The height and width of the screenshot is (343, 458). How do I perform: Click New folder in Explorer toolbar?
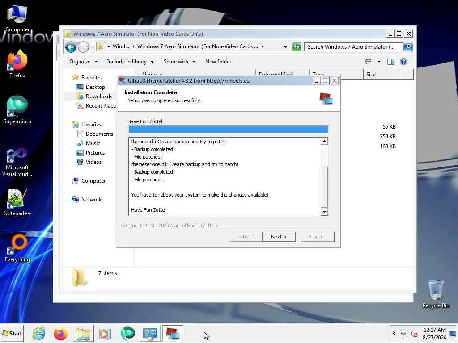pos(218,62)
